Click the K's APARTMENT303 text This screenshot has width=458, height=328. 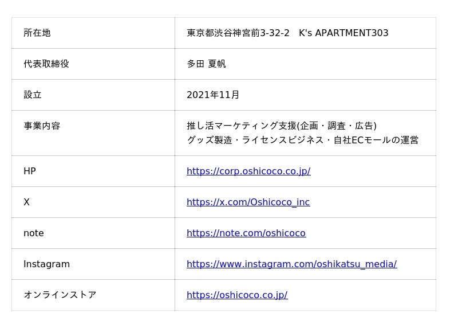click(343, 33)
